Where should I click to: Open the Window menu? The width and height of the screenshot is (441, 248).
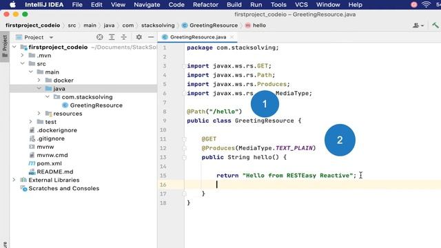click(x=328, y=5)
